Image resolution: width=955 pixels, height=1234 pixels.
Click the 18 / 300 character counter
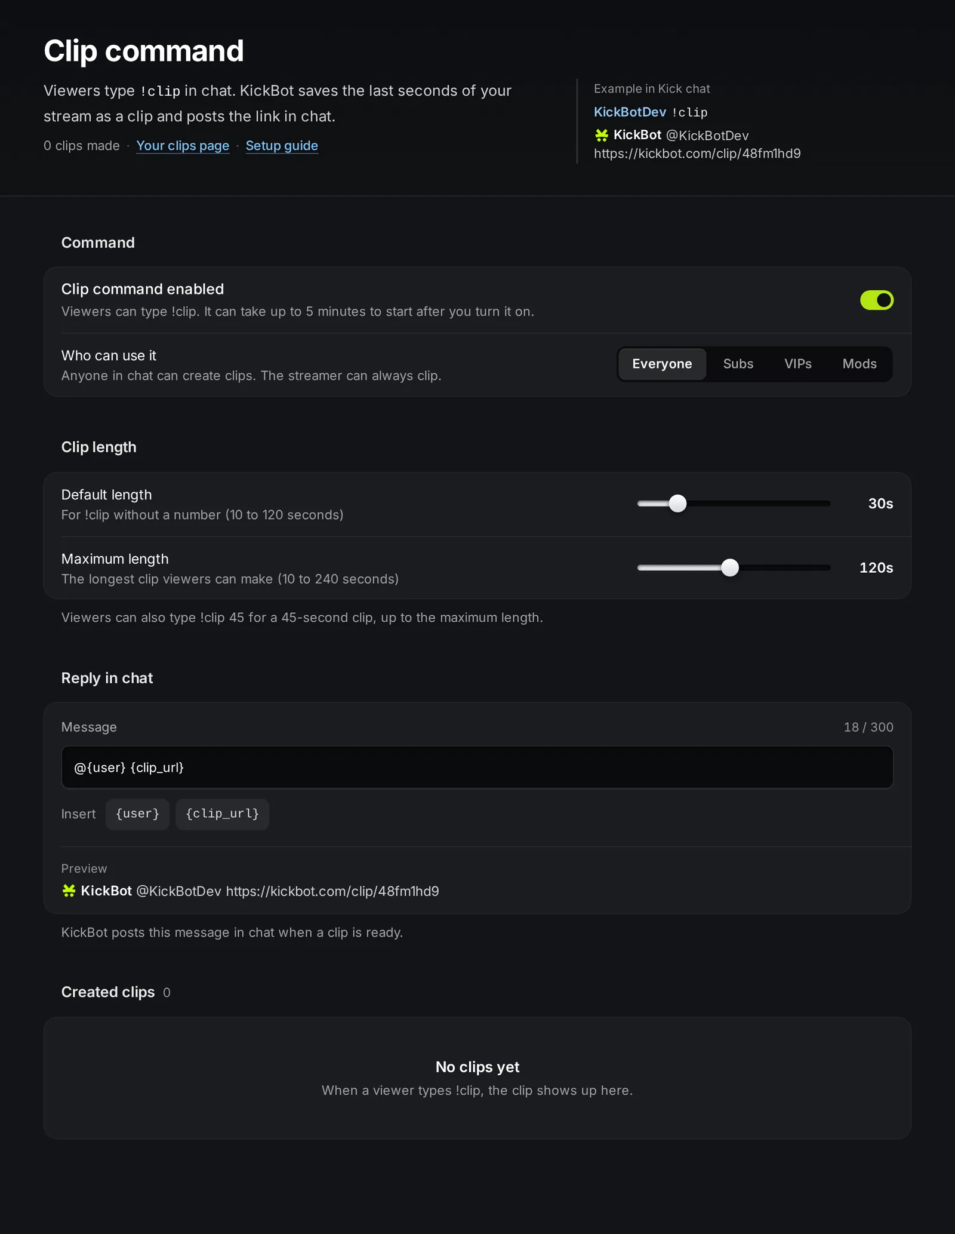click(868, 727)
